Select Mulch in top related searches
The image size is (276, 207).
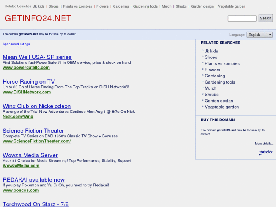(x=167, y=6)
